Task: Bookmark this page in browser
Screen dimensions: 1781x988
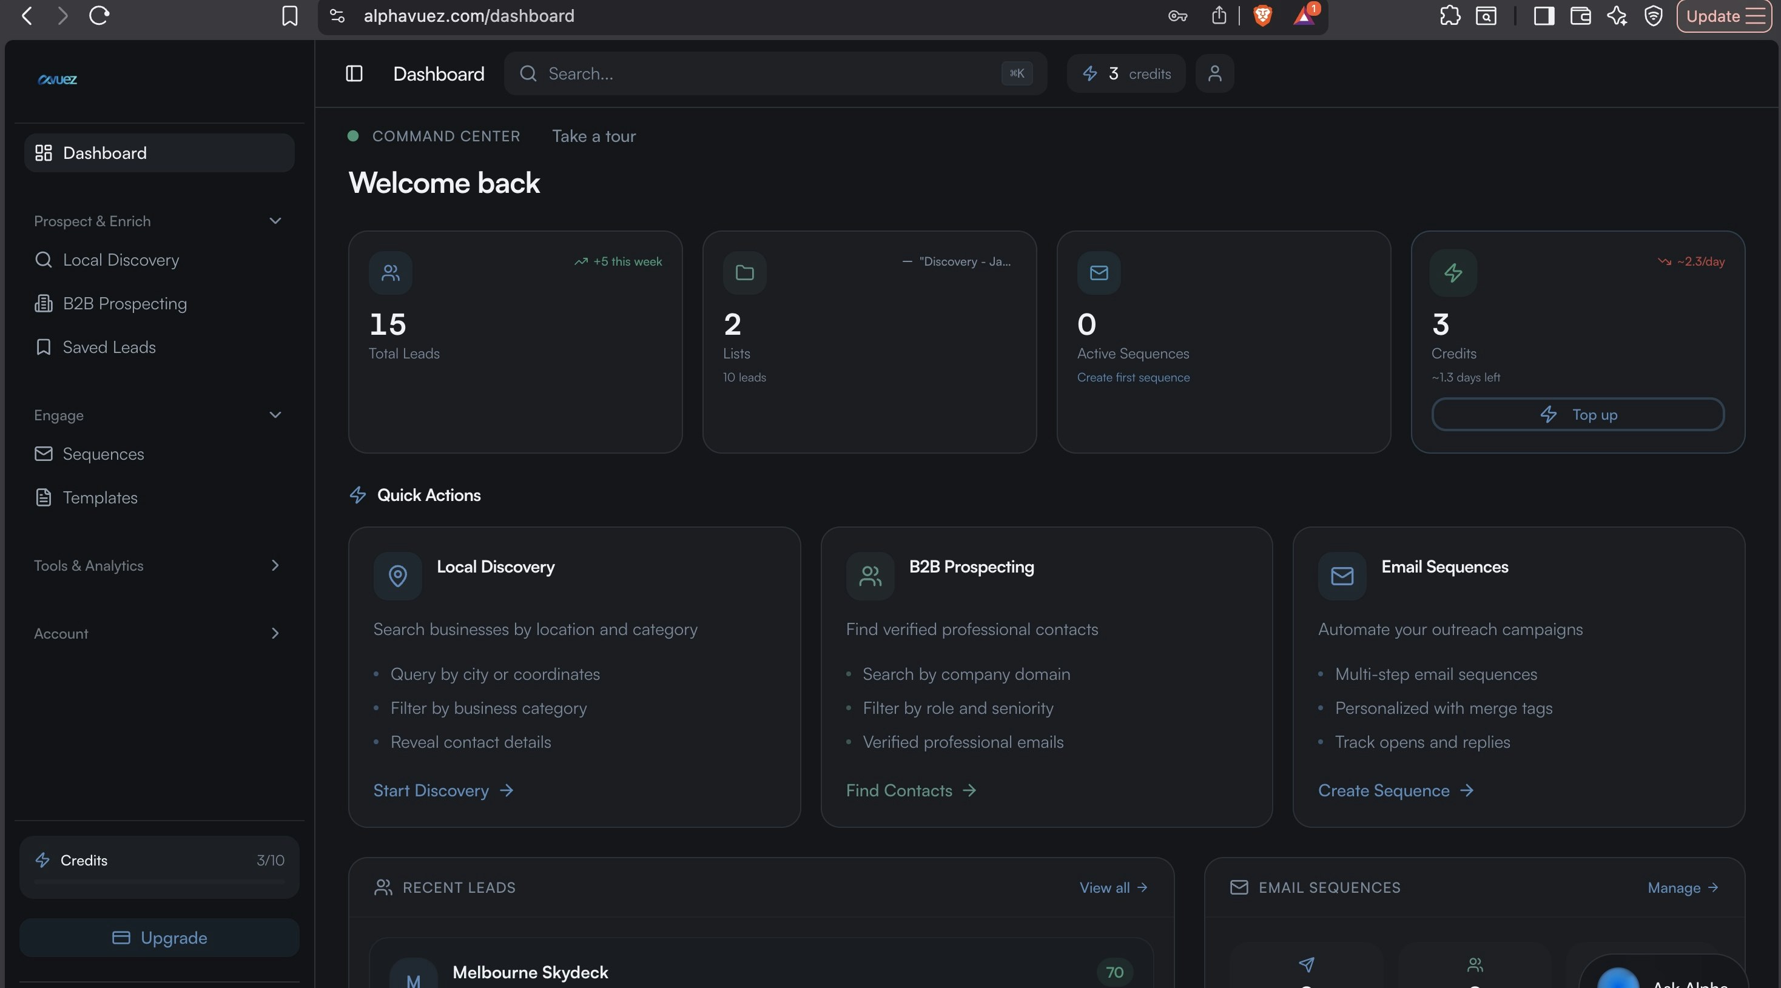Action: 290,15
